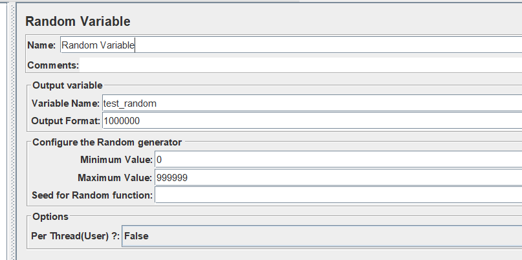The width and height of the screenshot is (522, 260).
Task: Select the Output Format field showing 1000000
Action: (x=312, y=121)
